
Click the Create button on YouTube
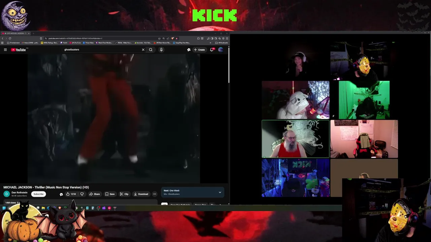tap(199, 50)
